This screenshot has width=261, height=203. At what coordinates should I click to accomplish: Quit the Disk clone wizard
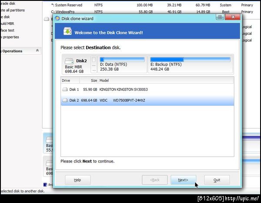[217, 180]
